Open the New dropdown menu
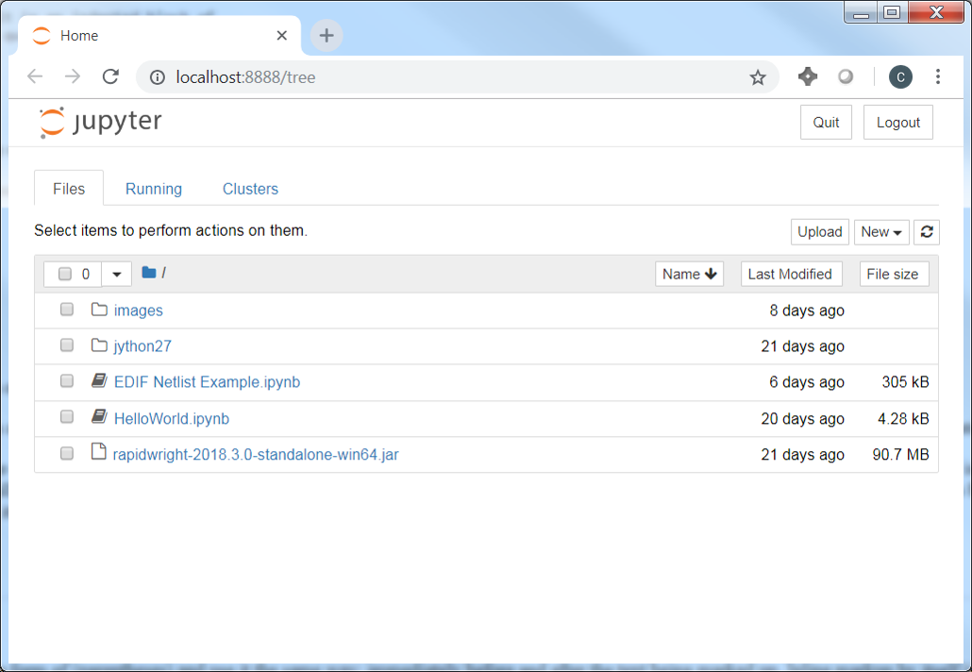The width and height of the screenshot is (972, 672). [881, 232]
